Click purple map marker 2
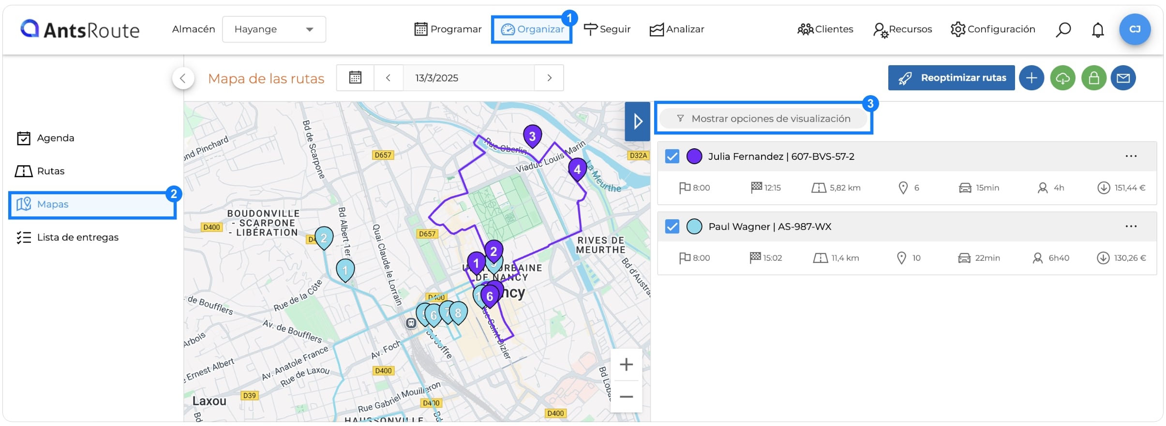 pos(493,251)
